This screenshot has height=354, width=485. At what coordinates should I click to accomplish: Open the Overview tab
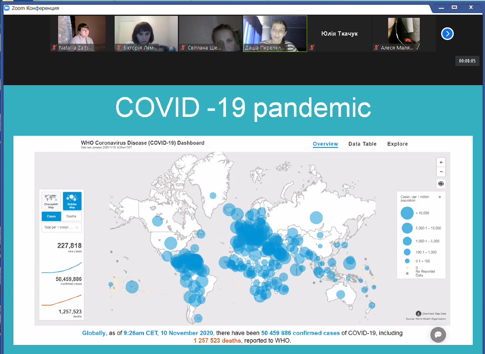click(x=325, y=144)
